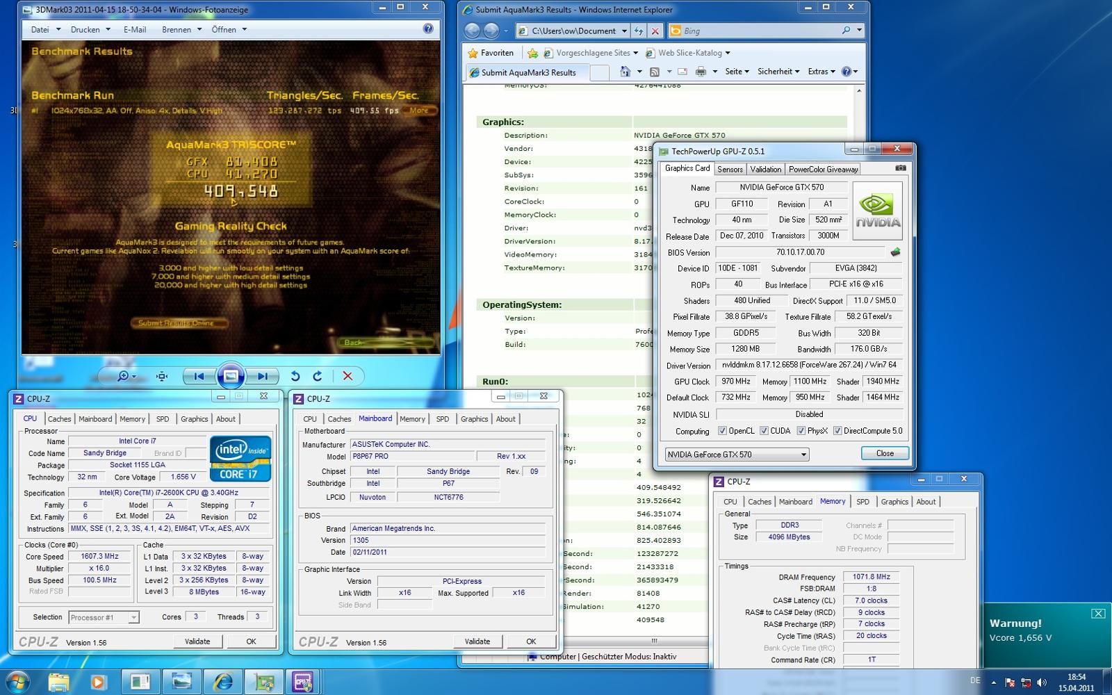Viewport: 1112px width, 695px height.
Task: Click the refresh button in Internet Explorer
Action: [639, 31]
